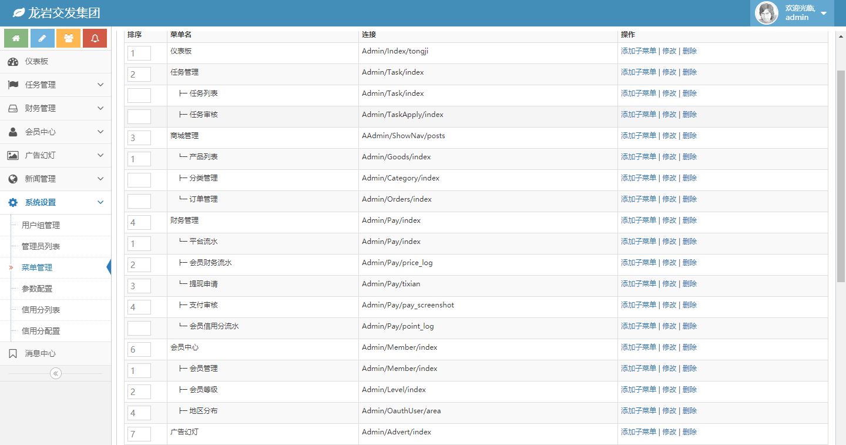846x445 pixels.
Task: Collapse the sidebar with the double-arrow icon
Action: pyautogui.click(x=56, y=373)
